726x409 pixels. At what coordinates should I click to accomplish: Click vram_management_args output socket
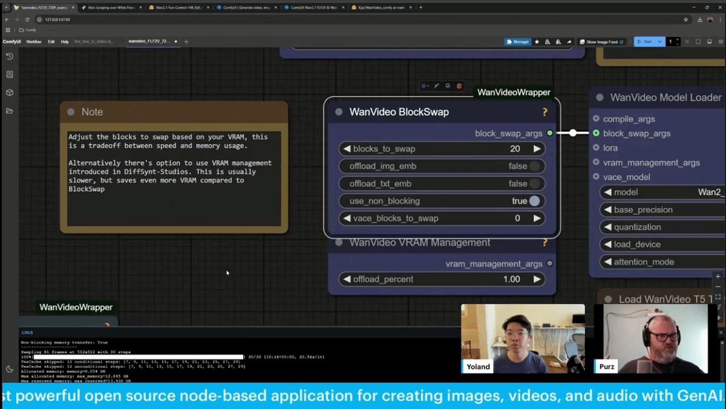[x=549, y=264]
